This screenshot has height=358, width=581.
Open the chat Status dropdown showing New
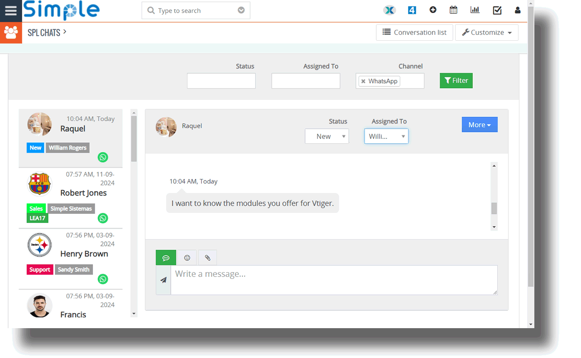click(x=327, y=136)
